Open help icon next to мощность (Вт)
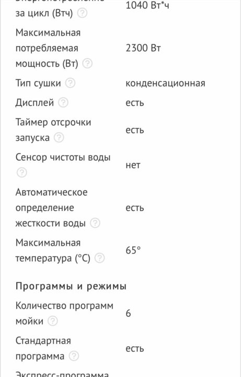The height and width of the screenshot is (377, 241). [87, 64]
